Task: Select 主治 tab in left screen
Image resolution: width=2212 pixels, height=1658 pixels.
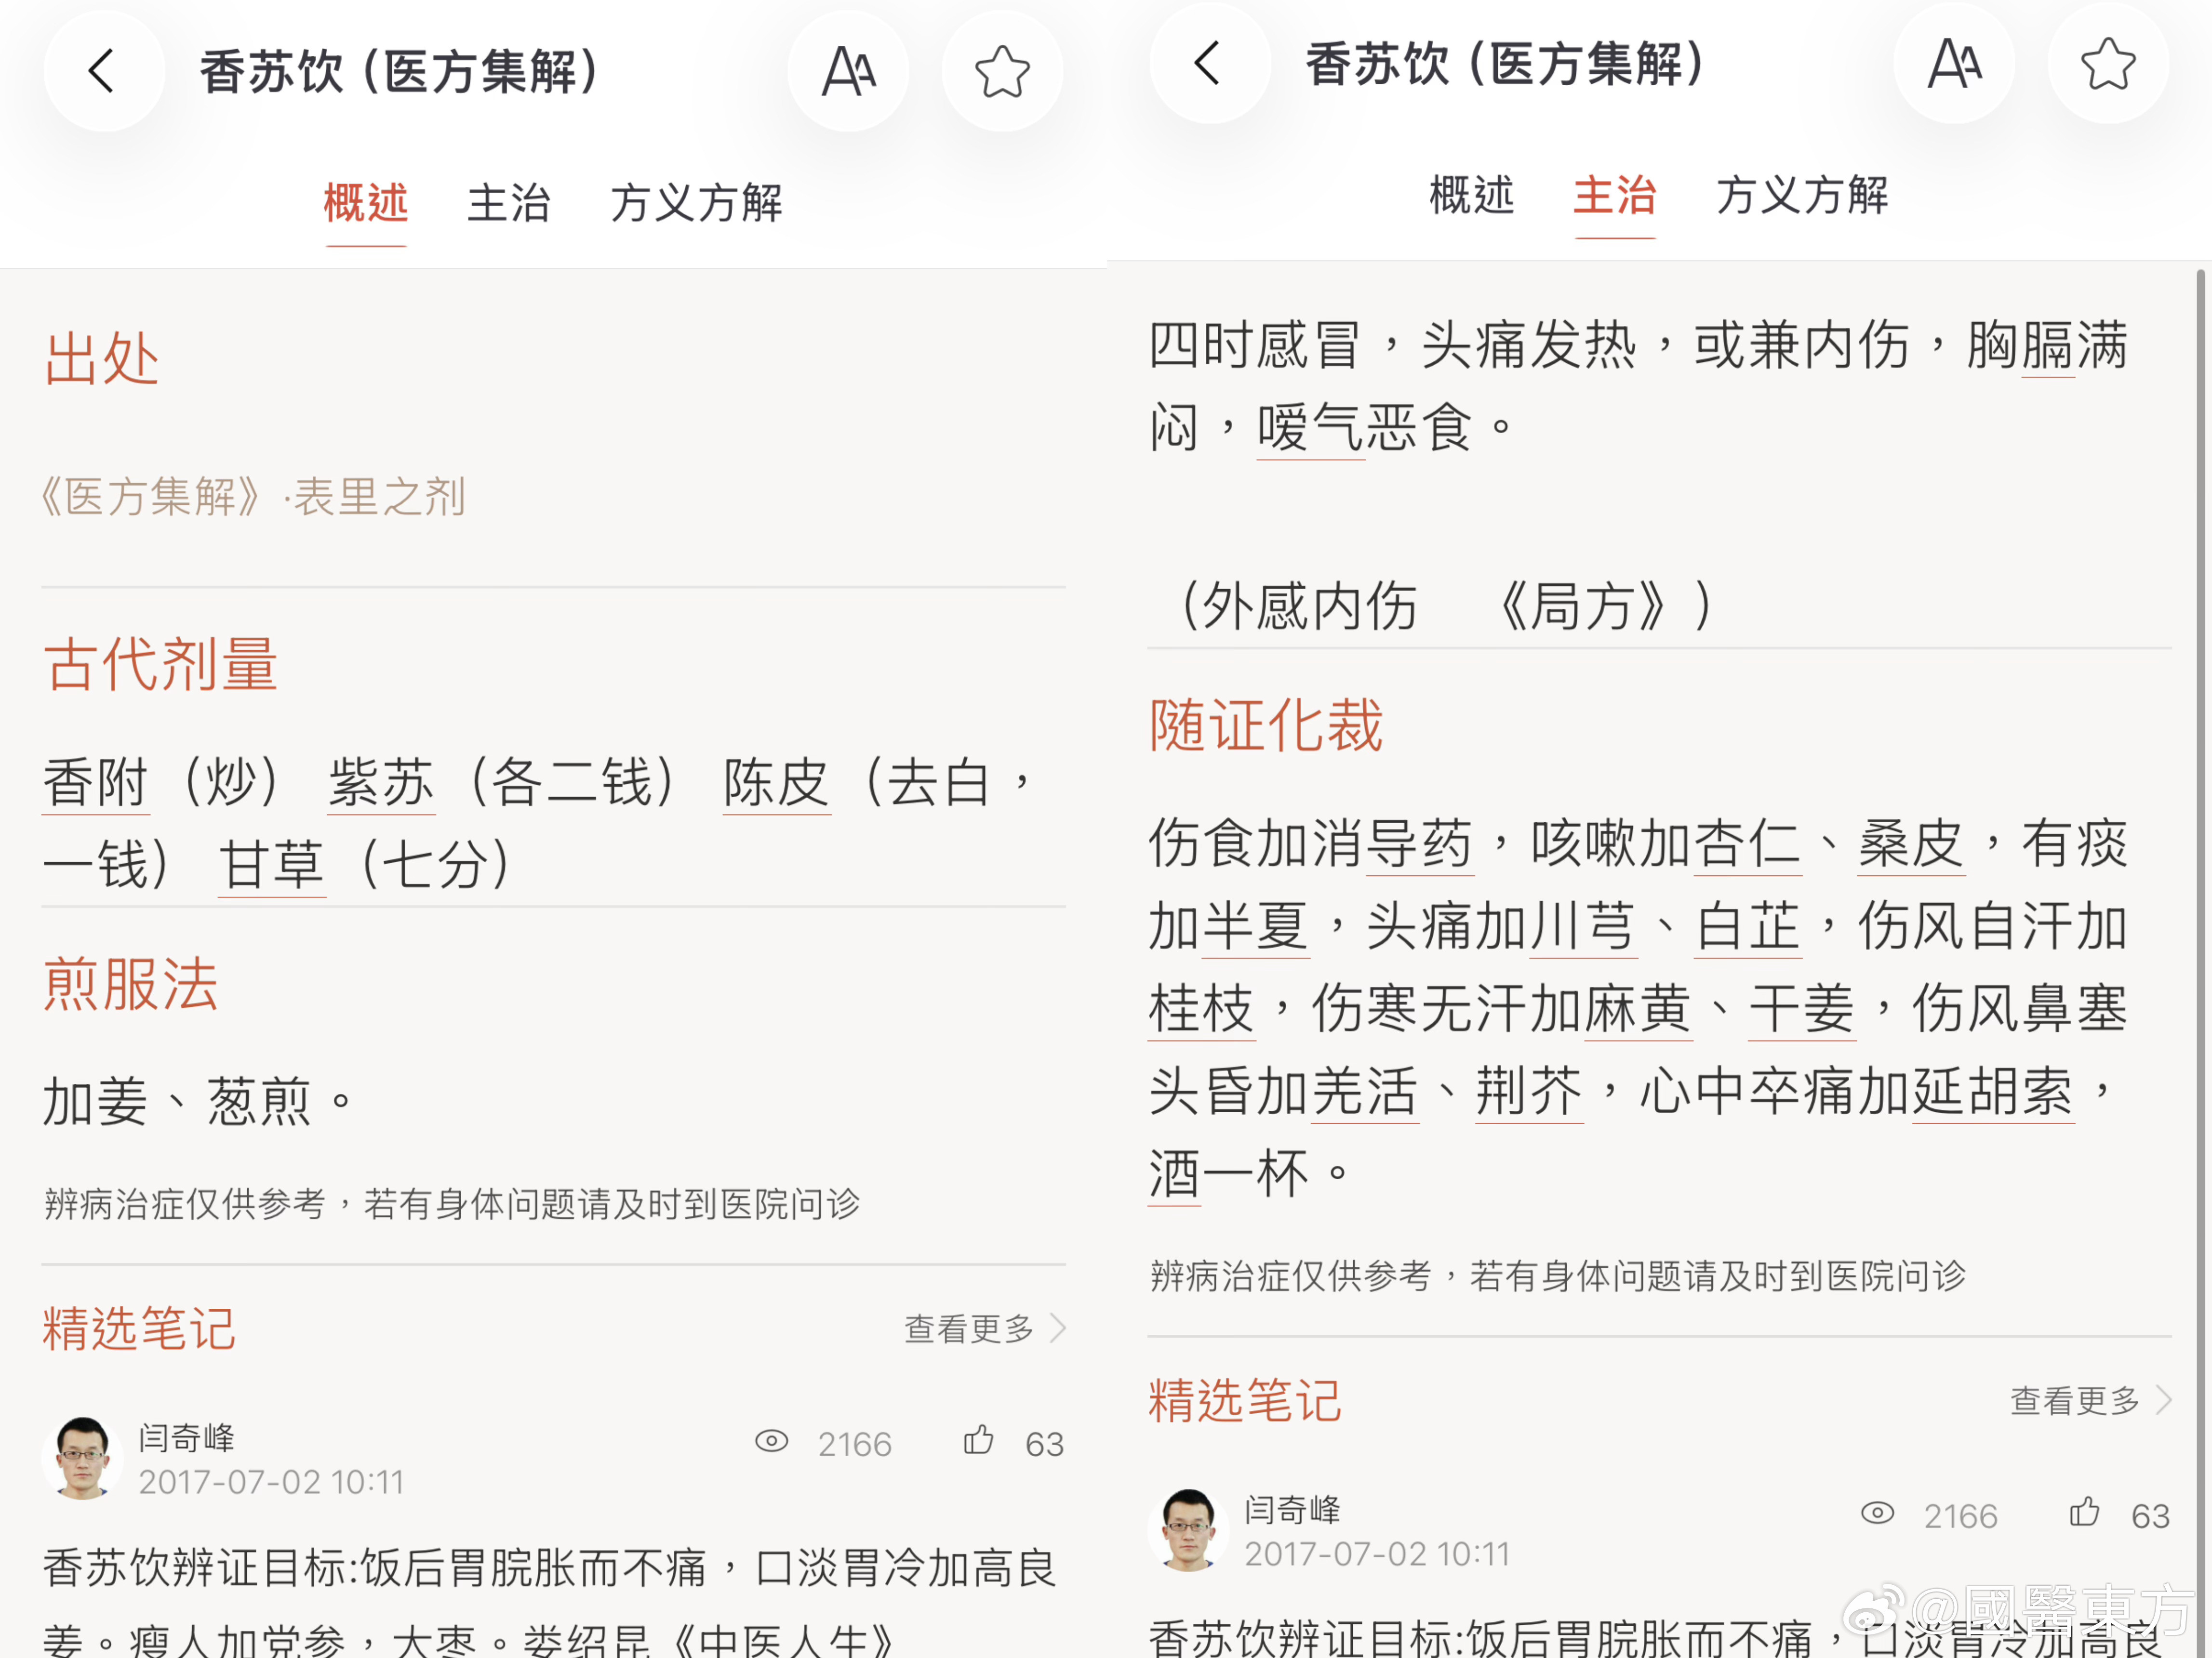Action: tap(508, 203)
